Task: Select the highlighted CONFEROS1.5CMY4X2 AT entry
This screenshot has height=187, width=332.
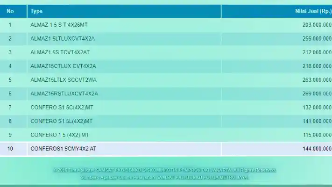Action: point(63,149)
